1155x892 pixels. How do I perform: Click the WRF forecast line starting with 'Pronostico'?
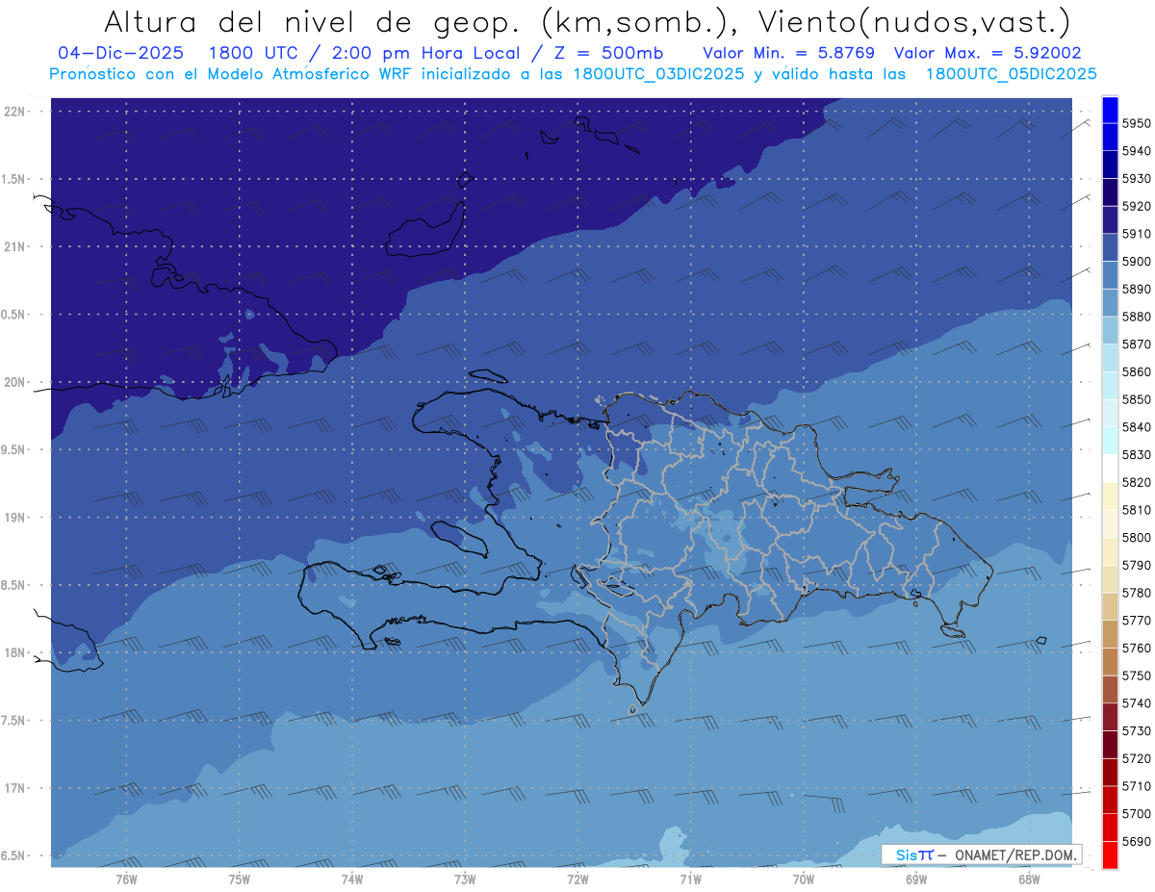pos(573,74)
